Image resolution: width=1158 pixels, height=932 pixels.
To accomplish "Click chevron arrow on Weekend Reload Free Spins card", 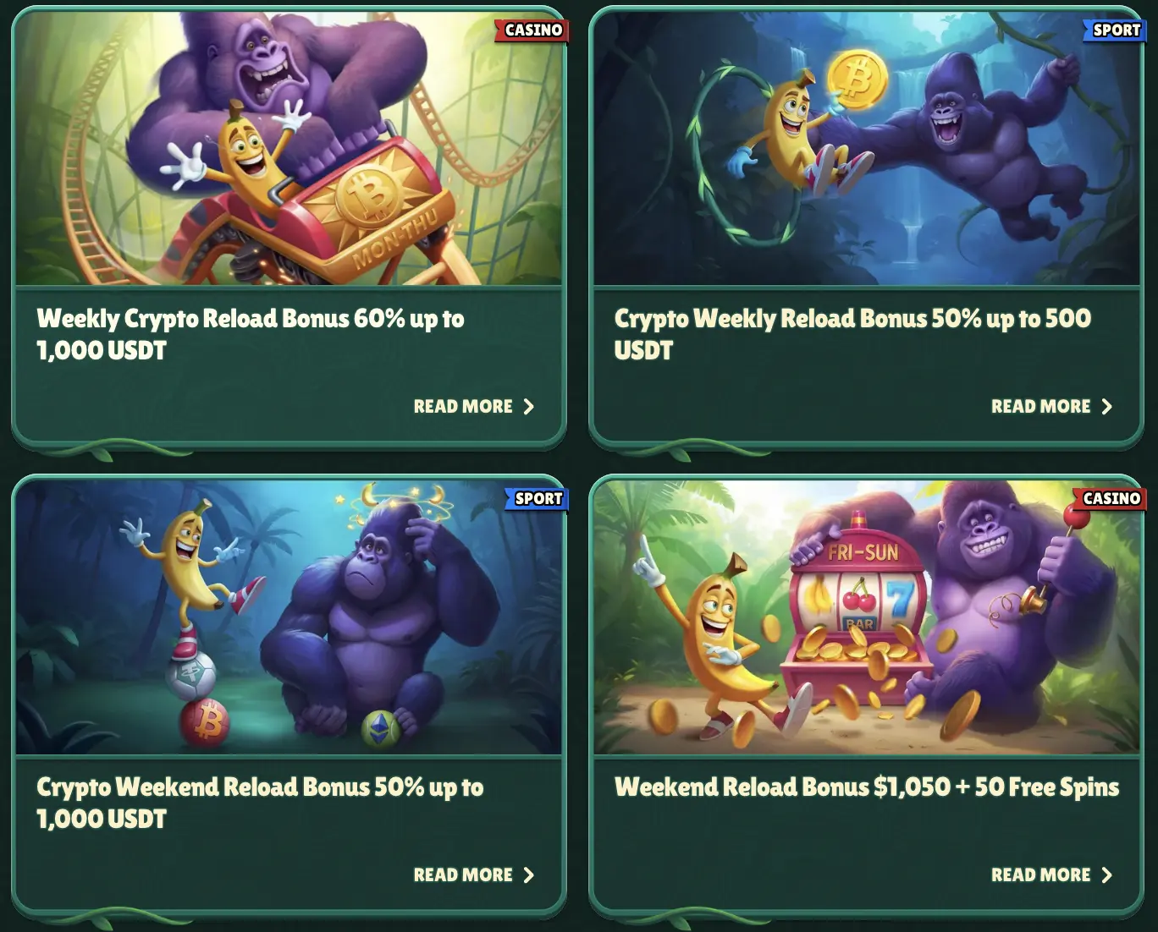I will [x=1106, y=875].
